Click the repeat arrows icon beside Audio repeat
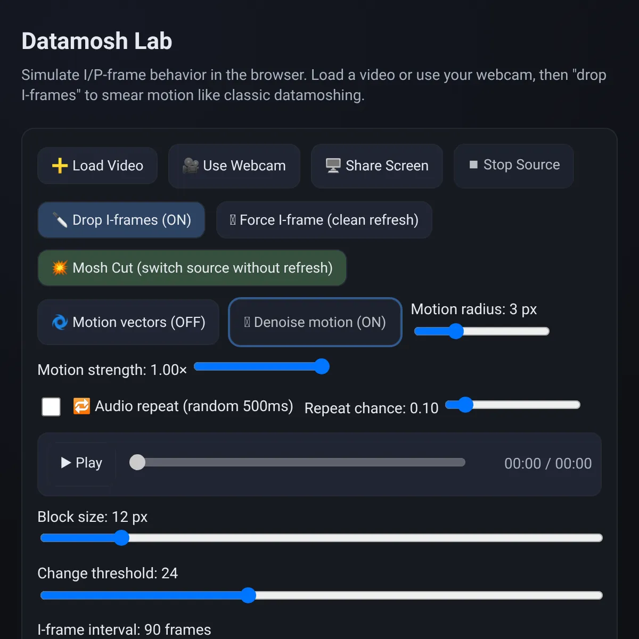The width and height of the screenshot is (639, 639). point(81,406)
